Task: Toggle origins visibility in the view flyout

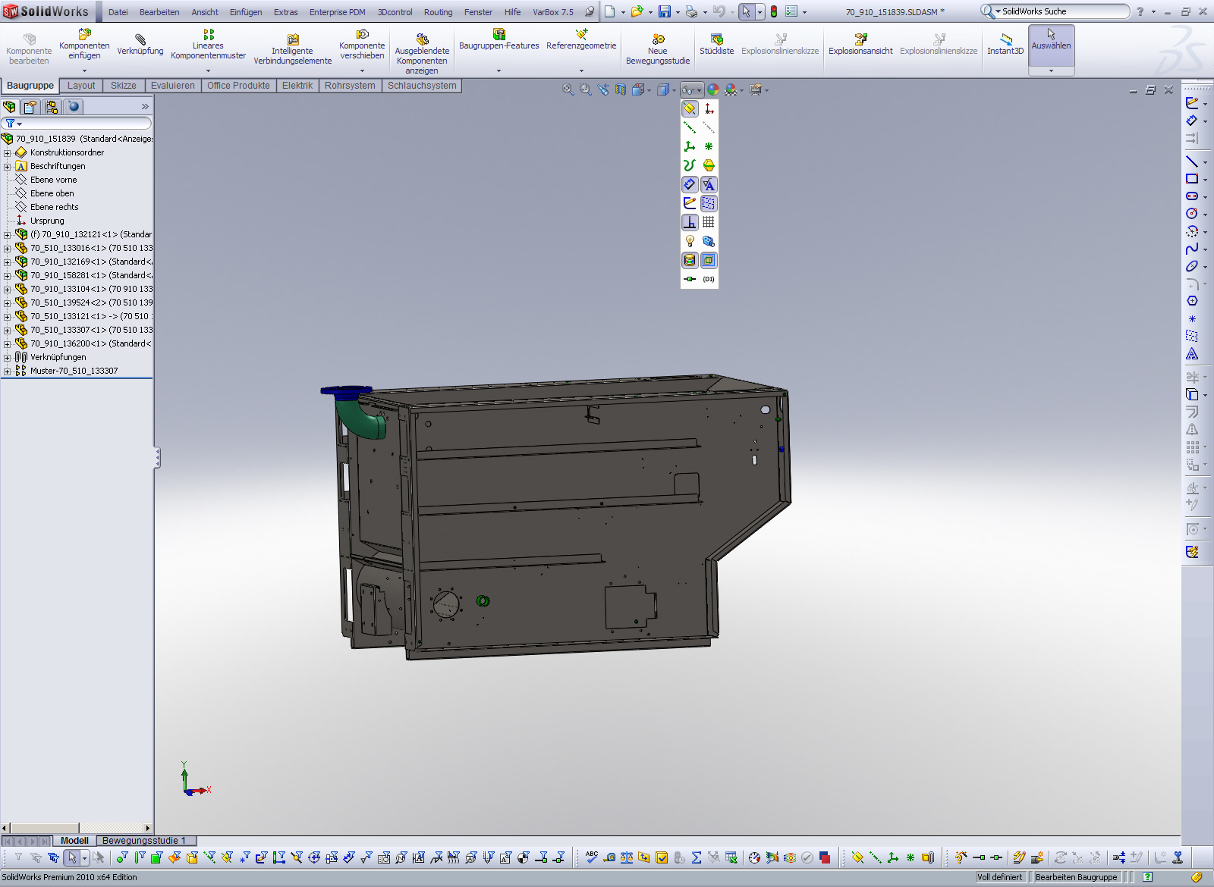Action: pyautogui.click(x=709, y=108)
